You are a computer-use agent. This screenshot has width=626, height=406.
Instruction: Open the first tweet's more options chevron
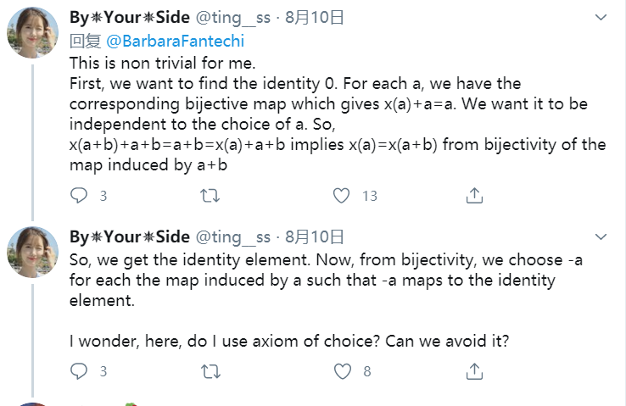point(601,19)
